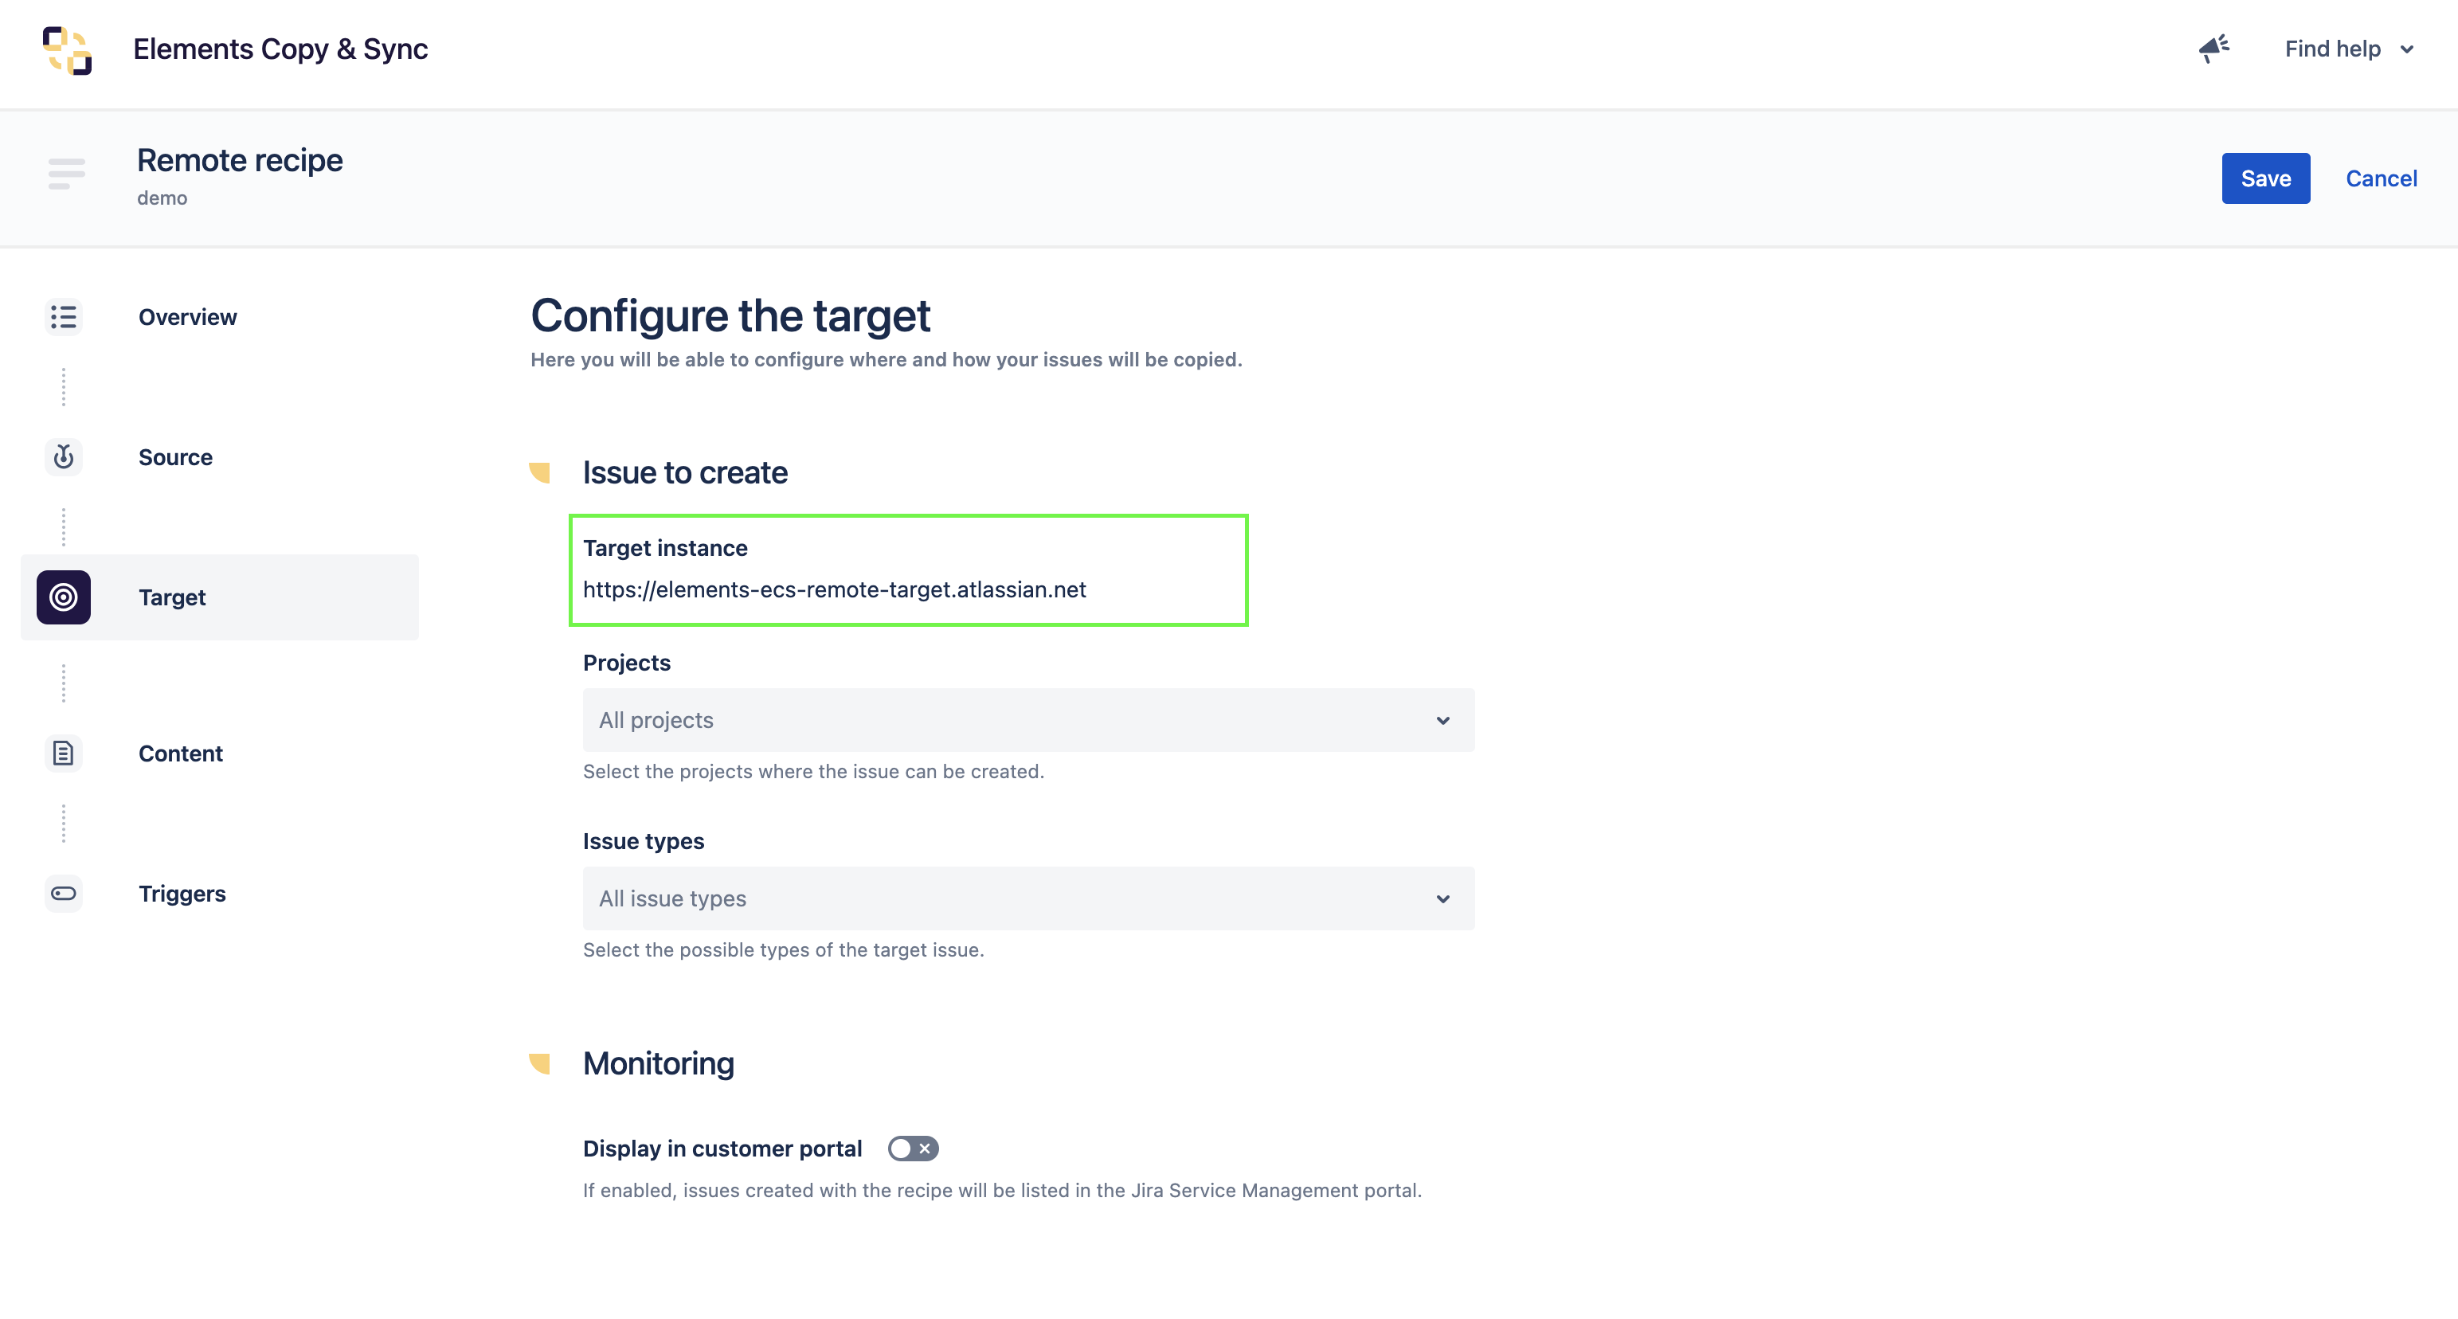2458x1319 pixels.
Task: Click the Content document icon
Action: tap(63, 753)
